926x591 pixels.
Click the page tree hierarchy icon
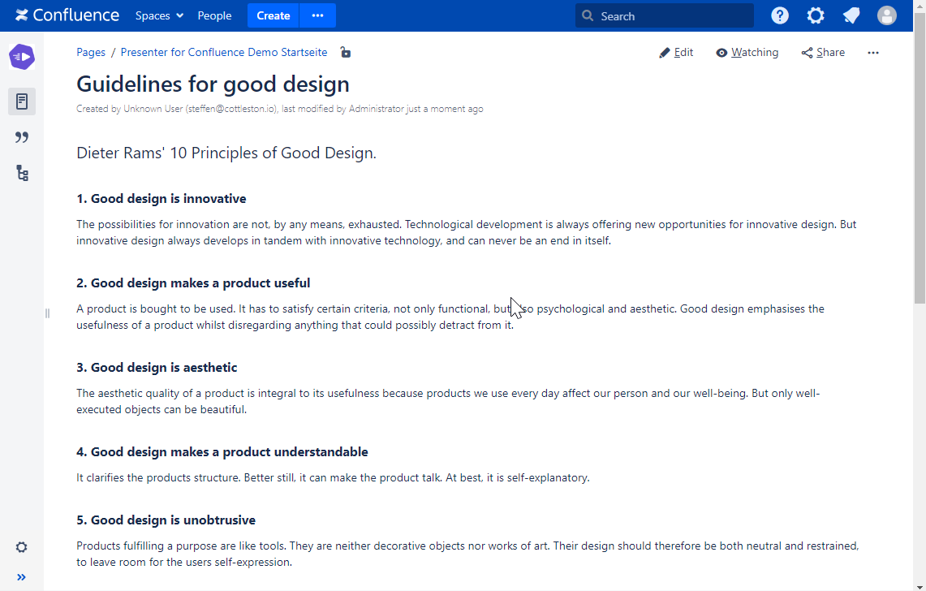(22, 173)
